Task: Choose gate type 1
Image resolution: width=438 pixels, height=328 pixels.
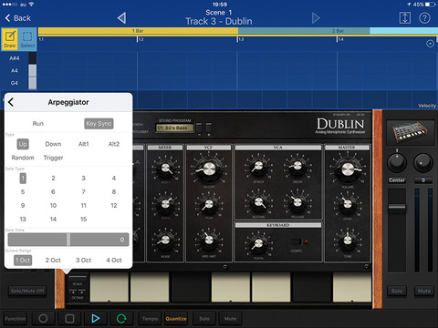Action: tap(23, 178)
